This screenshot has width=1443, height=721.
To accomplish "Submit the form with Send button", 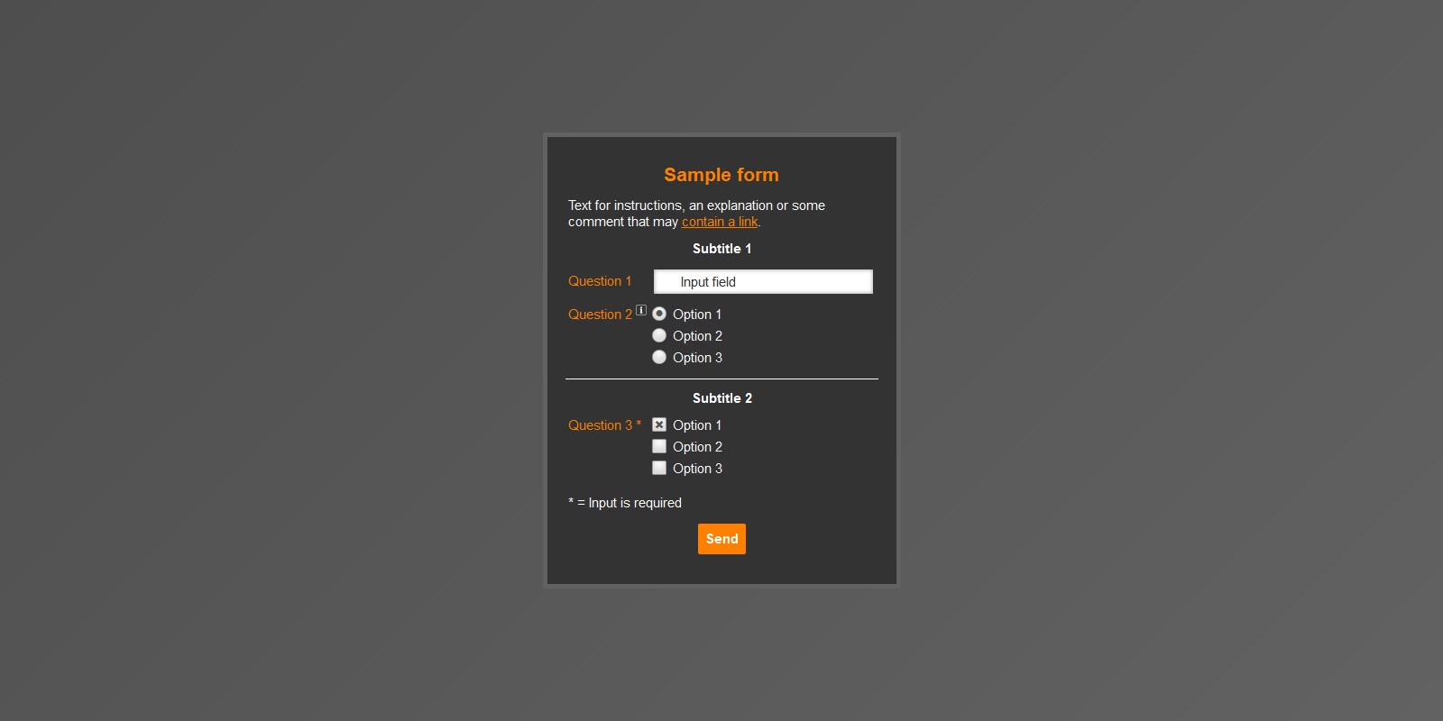I will pyautogui.click(x=721, y=539).
